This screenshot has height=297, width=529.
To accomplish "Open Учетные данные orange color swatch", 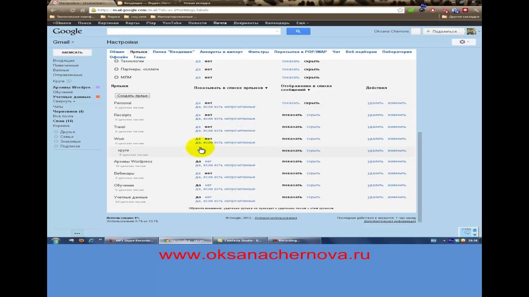I will (98, 97).
